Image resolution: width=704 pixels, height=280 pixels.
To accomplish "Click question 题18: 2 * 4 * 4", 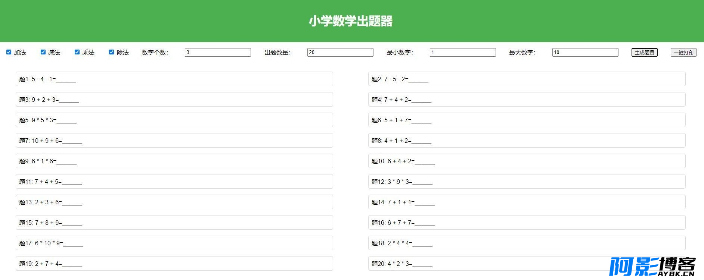I will coord(527,243).
